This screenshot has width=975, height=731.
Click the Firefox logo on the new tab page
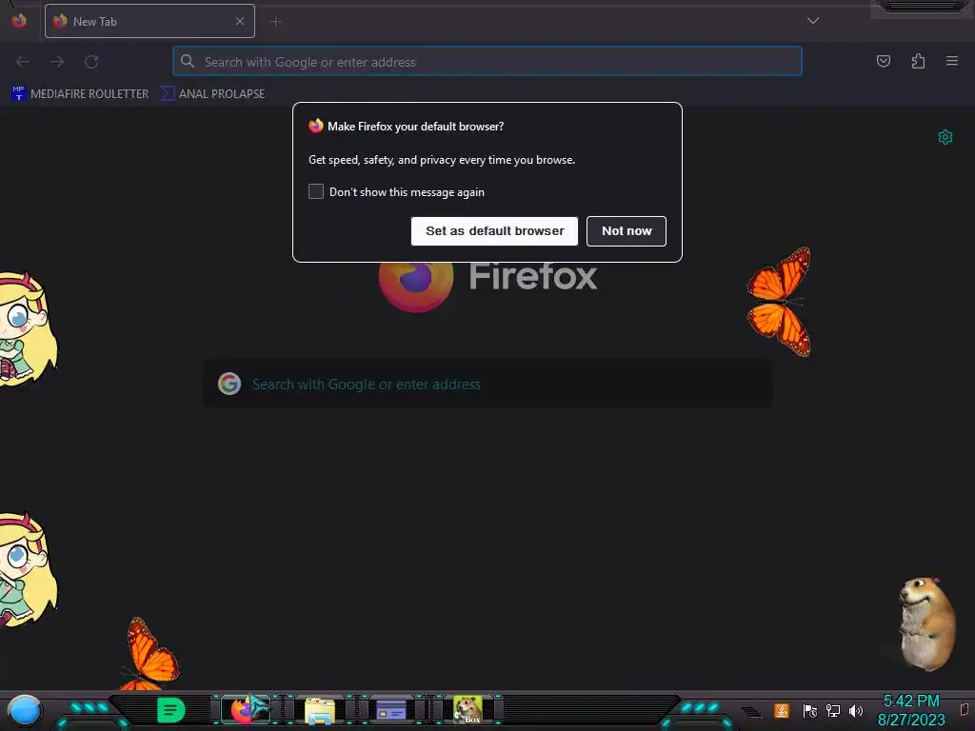(415, 286)
